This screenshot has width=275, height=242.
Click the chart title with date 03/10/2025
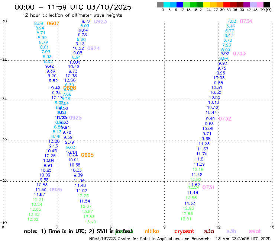(x=73, y=7)
